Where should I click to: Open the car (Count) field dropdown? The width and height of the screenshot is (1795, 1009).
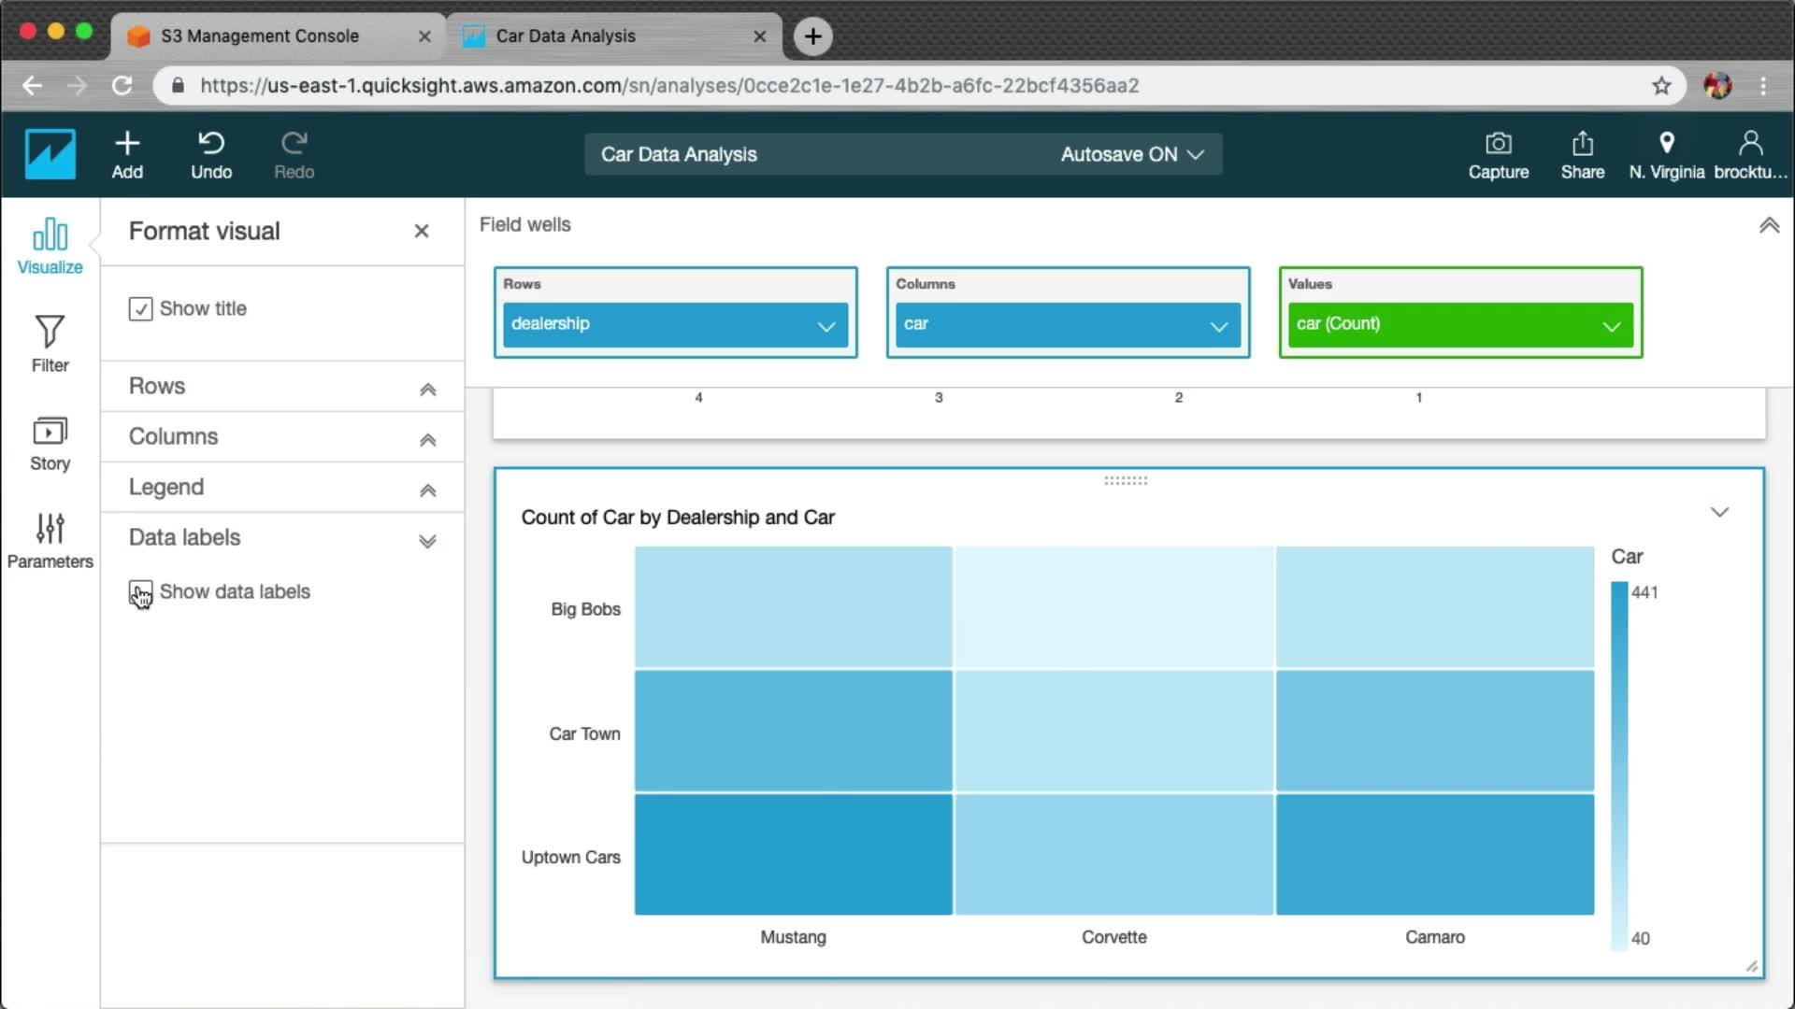[1611, 326]
